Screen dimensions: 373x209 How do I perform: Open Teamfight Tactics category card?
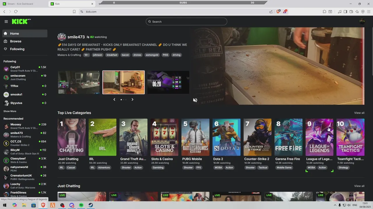click(350, 137)
